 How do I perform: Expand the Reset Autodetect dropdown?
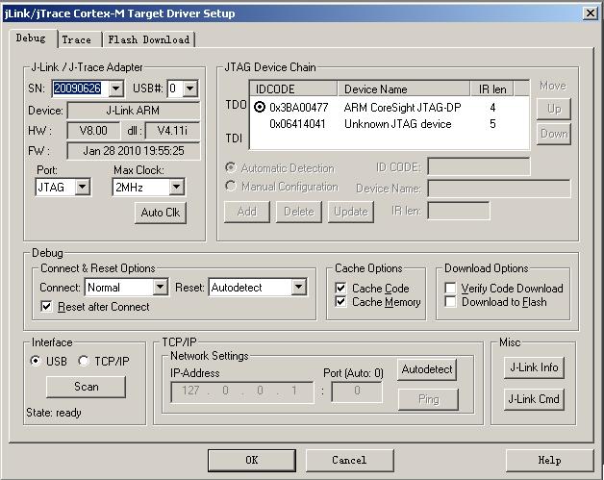[x=298, y=287]
